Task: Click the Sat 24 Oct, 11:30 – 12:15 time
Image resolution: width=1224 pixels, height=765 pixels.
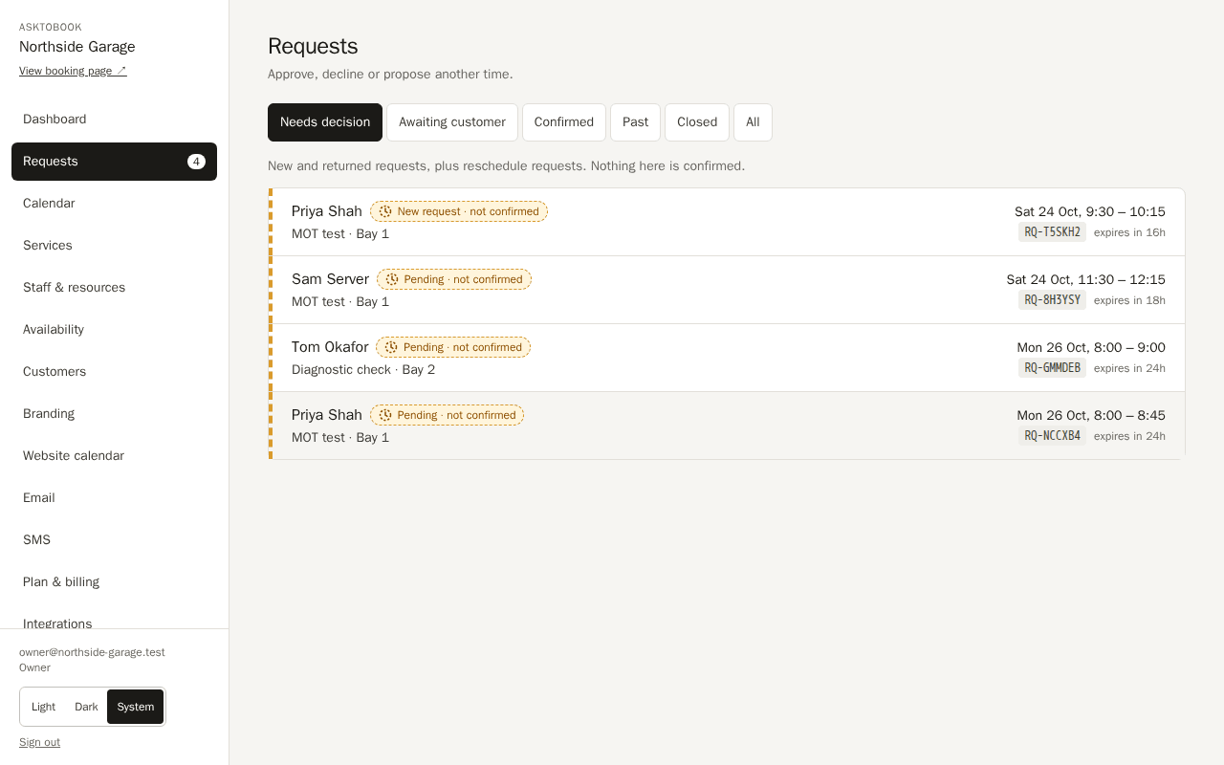Action: coord(1085,279)
